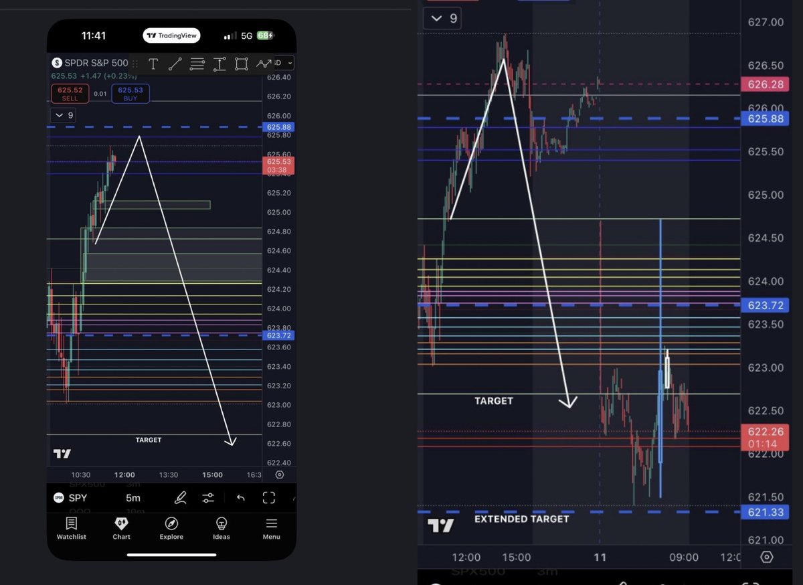
Task: Click the 625.88 blue price label on phone chart
Action: click(279, 127)
